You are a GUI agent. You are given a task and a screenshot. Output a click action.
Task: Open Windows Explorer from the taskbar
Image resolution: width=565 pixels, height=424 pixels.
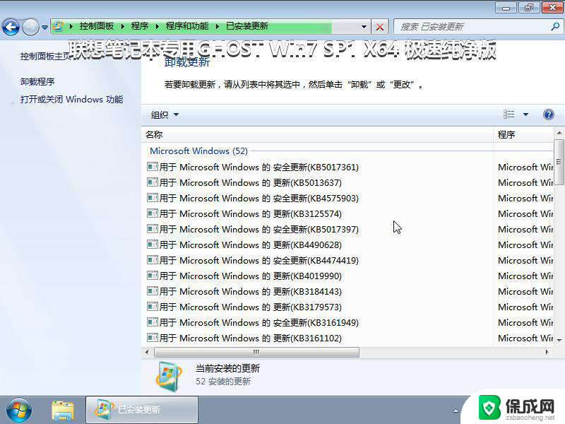click(x=63, y=411)
